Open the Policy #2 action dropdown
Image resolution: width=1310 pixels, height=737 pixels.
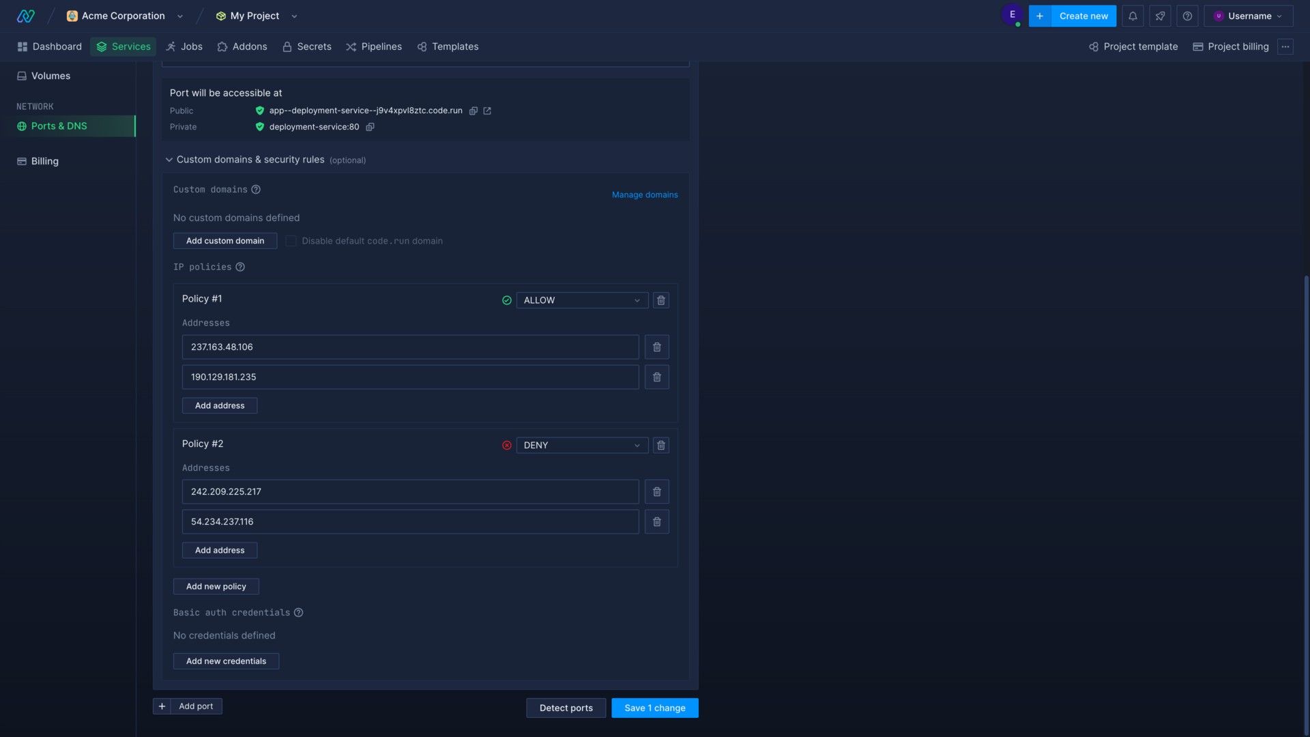(582, 444)
